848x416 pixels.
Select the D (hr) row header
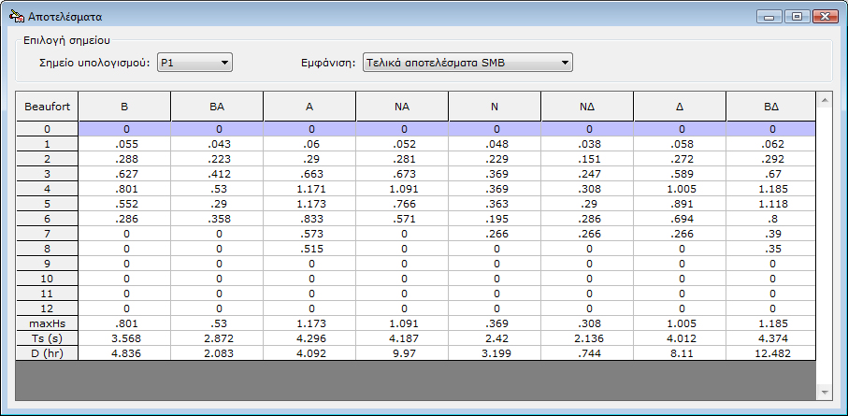click(47, 352)
